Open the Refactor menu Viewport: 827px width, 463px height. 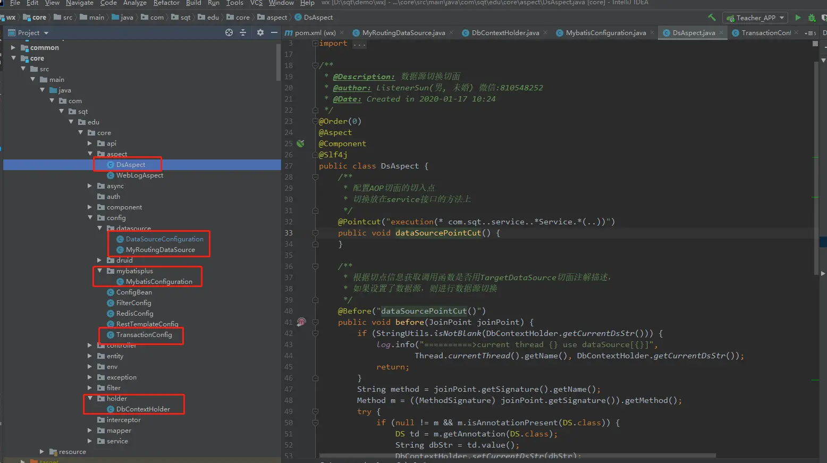point(166,3)
